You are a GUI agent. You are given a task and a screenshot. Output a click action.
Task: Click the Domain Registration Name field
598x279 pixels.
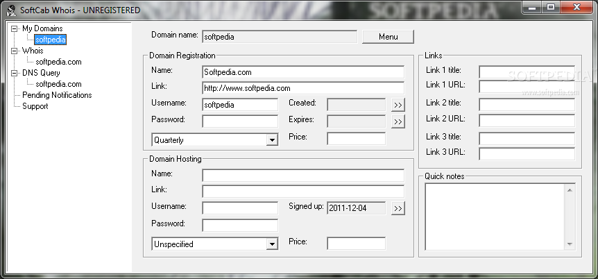(302, 72)
